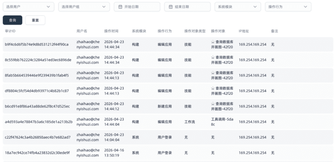This screenshot has height=162, width=334.
Task: Click the 重置 button
Action: tap(35, 20)
